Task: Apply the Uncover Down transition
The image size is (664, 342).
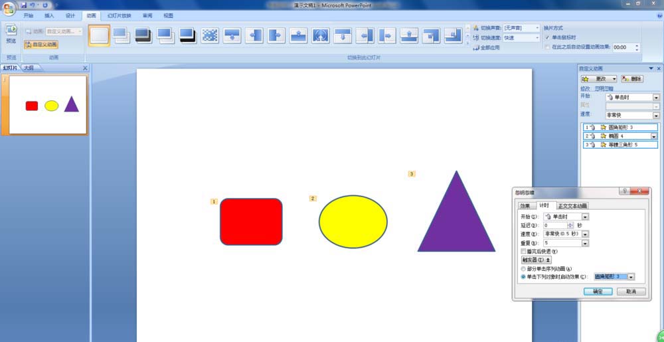Action: (x=343, y=36)
